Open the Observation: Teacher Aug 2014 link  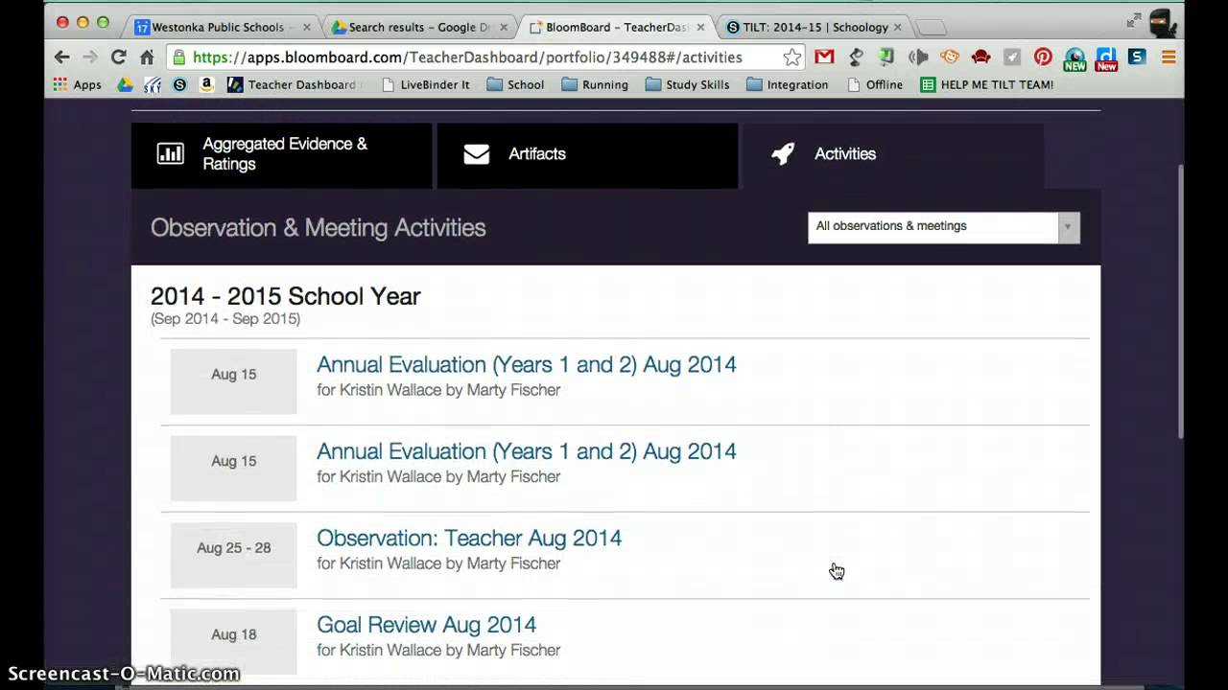[469, 538]
